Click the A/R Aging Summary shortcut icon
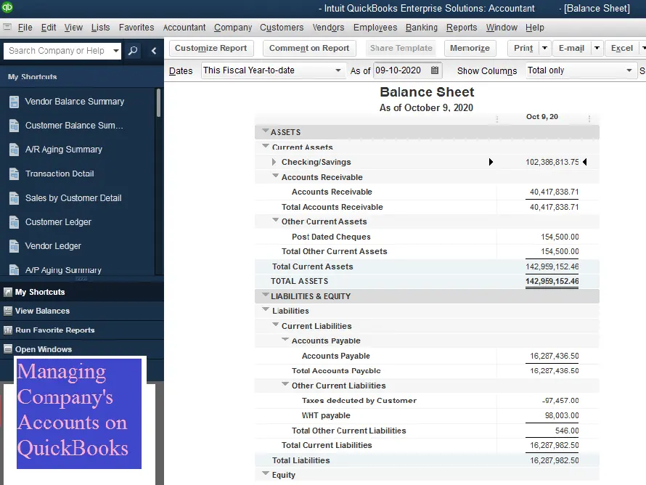This screenshot has width=646, height=485. (x=14, y=150)
